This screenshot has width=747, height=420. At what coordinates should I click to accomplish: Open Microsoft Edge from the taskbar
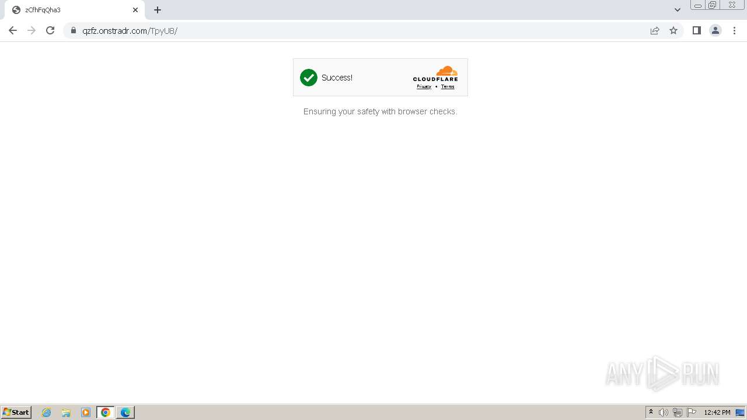[x=125, y=412]
